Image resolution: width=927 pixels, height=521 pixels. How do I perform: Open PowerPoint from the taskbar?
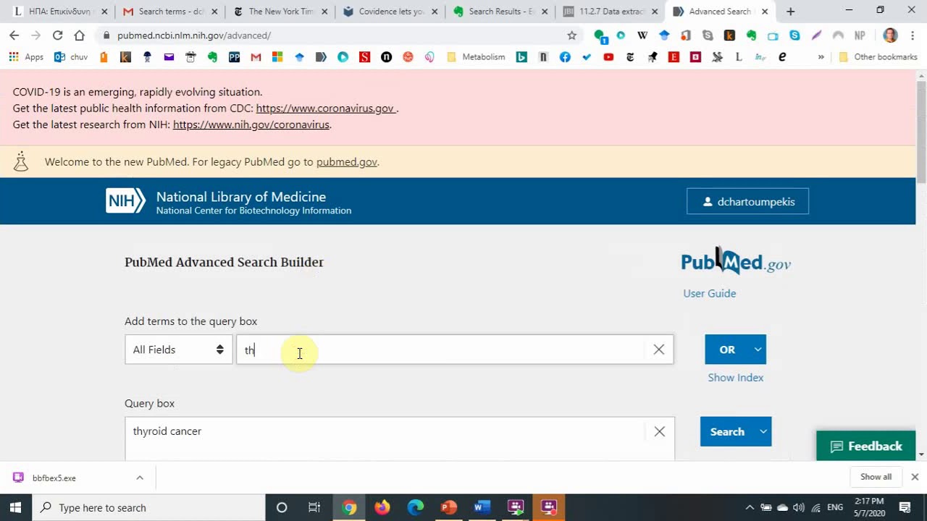tap(448, 507)
